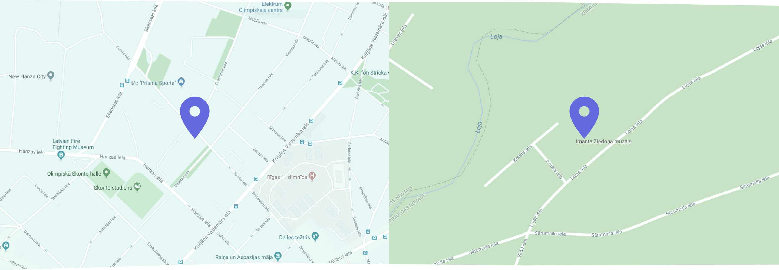Image resolution: width=779 pixels, height=270 pixels.
Task: Click the Dailes teātris text label
Action: [295, 237]
